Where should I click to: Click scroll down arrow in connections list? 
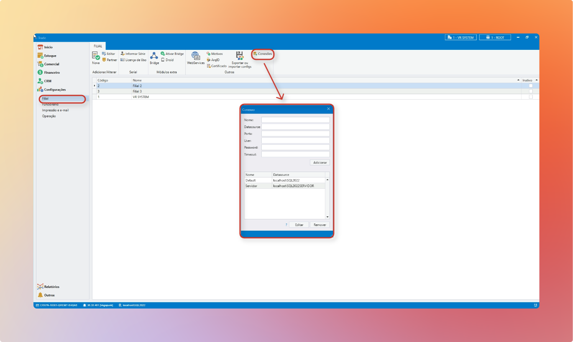pyautogui.click(x=327, y=217)
